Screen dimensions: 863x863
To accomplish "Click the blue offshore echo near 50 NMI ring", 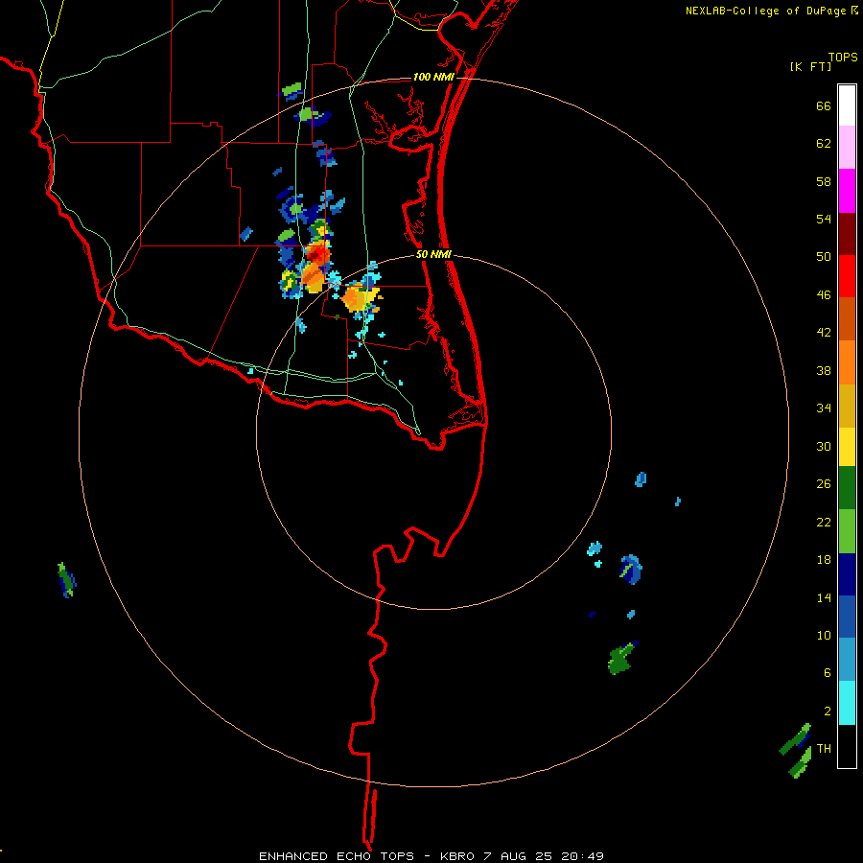I will coord(631,569).
